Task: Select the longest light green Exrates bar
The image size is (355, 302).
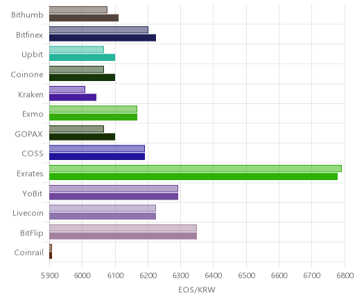Action: pyautogui.click(x=196, y=168)
